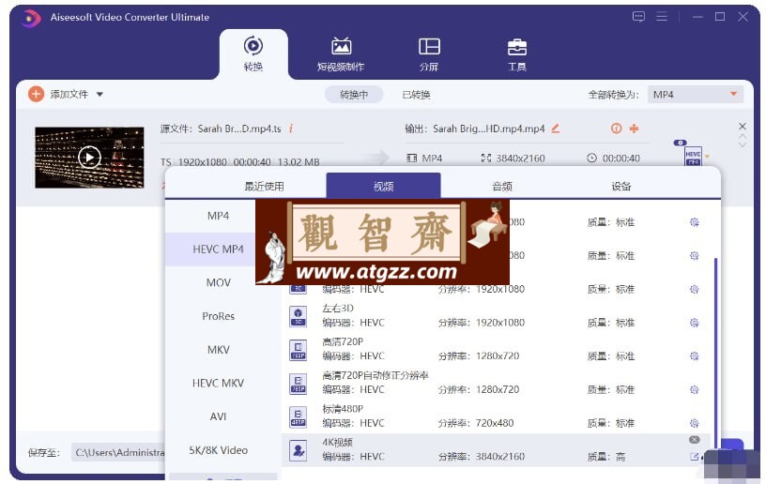Open settings gear for 高清720P自动修正分辨率 preset
Viewport: 766px width, 484px height.
pyautogui.click(x=695, y=390)
